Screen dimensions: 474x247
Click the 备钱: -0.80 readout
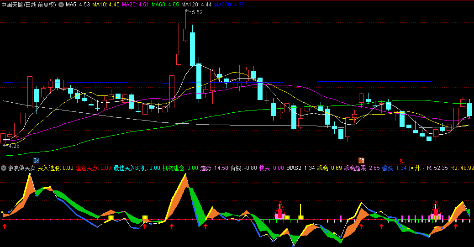(244, 168)
